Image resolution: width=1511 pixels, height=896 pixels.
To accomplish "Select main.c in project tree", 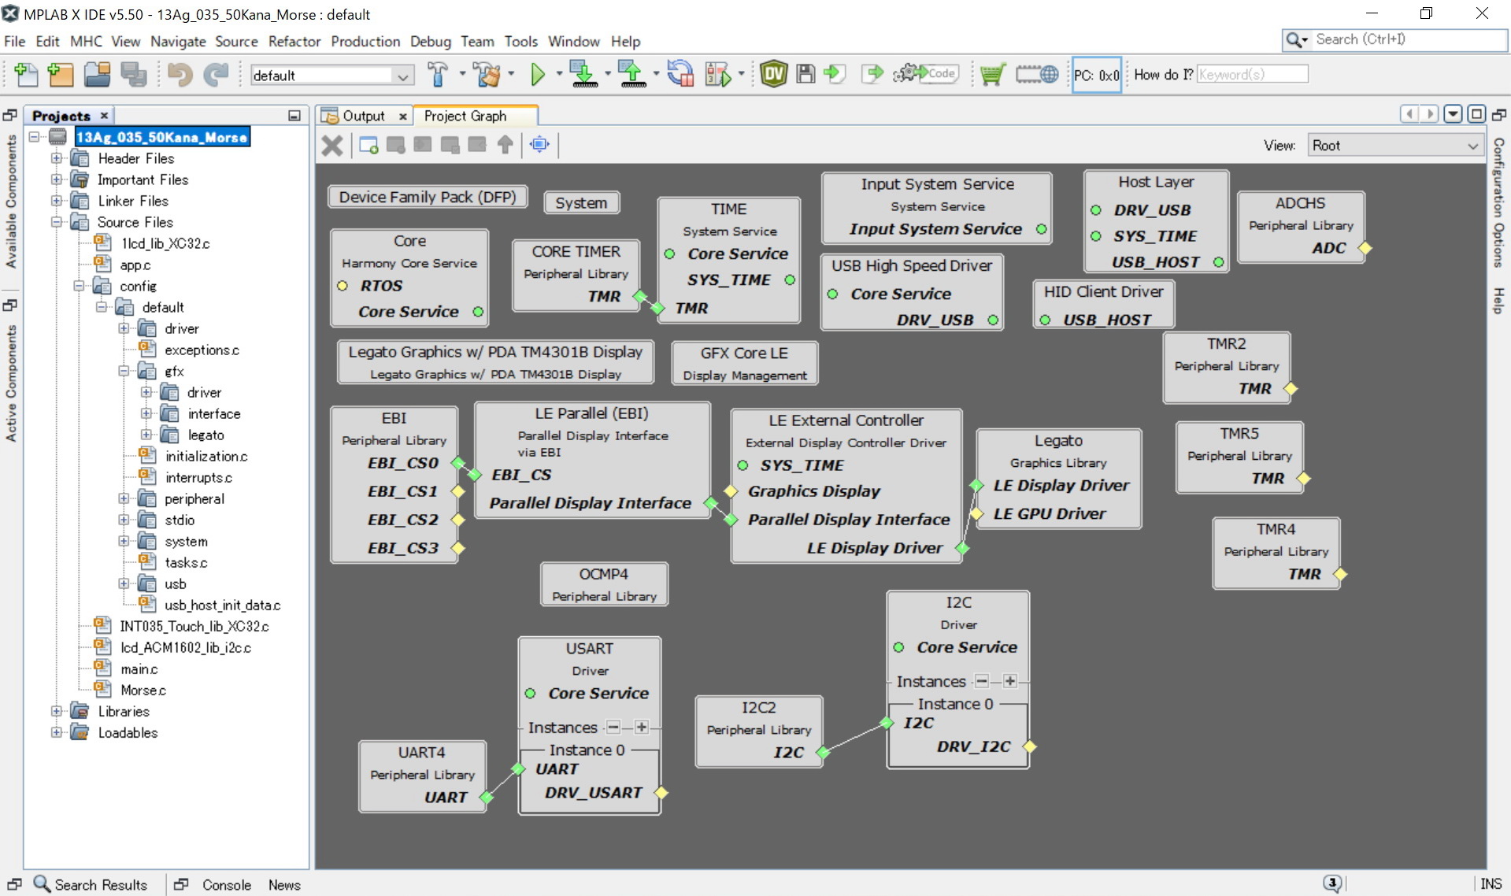I will (139, 668).
